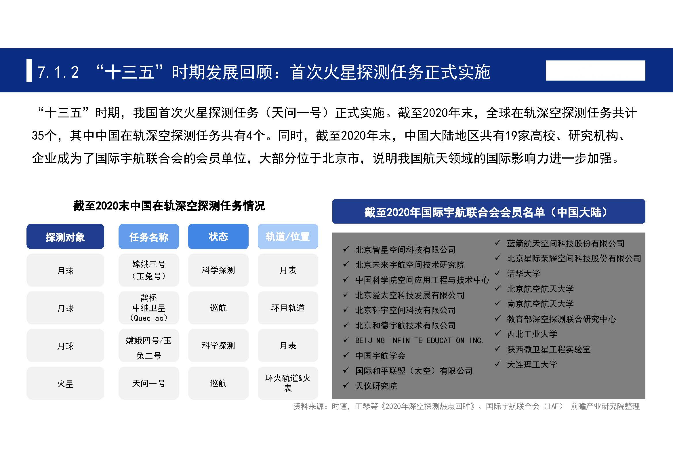Click the 截至2020年国际宇航联合会会员名单 banner
The height and width of the screenshot is (476, 673).
[489, 211]
